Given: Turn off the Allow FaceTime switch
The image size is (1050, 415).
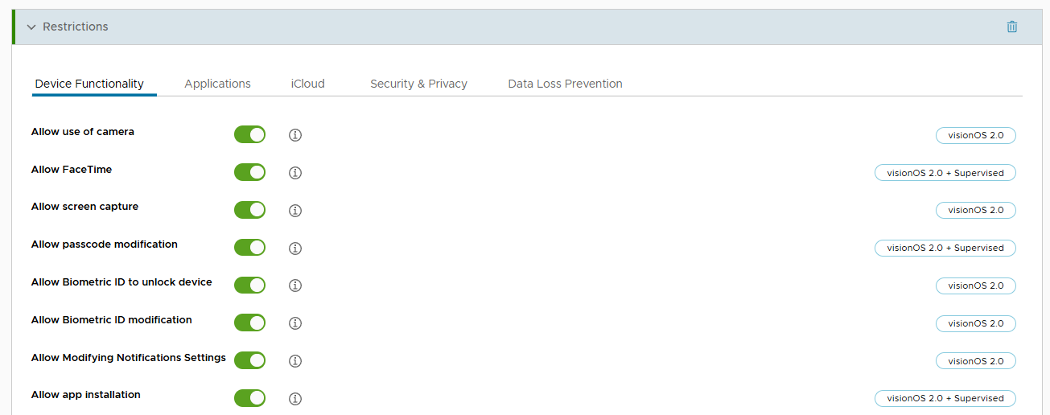Looking at the screenshot, I should click(249, 172).
